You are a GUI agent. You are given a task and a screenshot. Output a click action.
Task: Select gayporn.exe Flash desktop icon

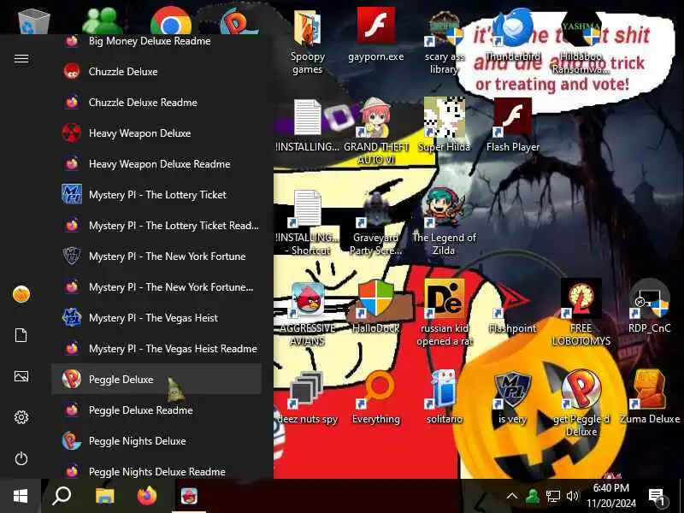pos(376,36)
